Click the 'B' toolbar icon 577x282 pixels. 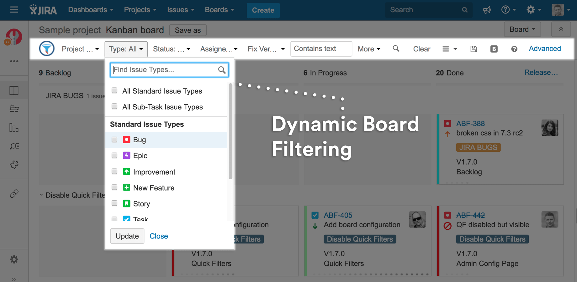[x=494, y=49]
